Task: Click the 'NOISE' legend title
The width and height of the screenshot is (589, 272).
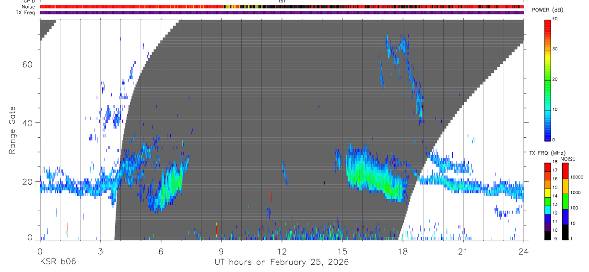Action: 567,159
